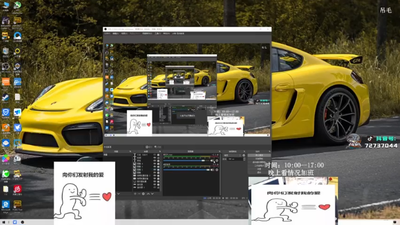Open desktop audio channel settings gear in mixer
The height and width of the screenshot is (225, 400).
(x=217, y=170)
